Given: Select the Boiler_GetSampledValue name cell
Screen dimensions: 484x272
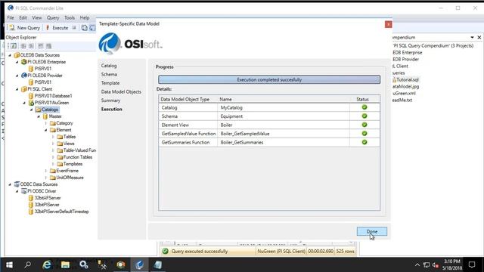Looking at the screenshot, I should (245, 134).
